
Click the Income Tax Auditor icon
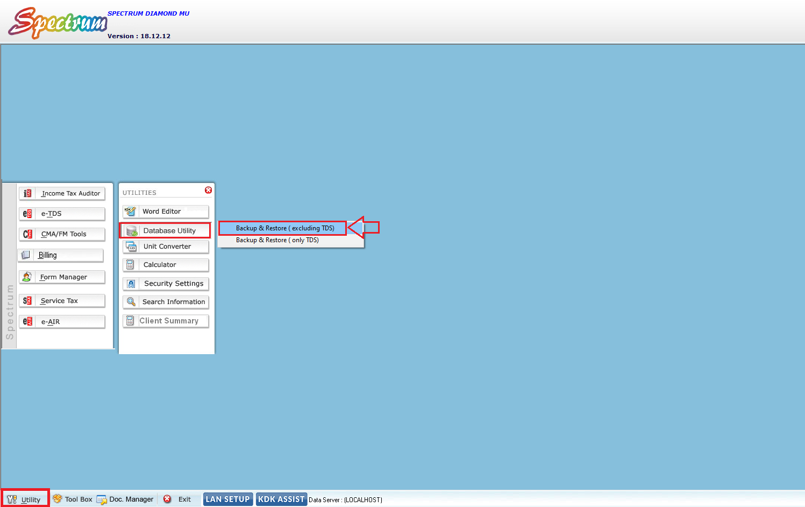coord(27,193)
